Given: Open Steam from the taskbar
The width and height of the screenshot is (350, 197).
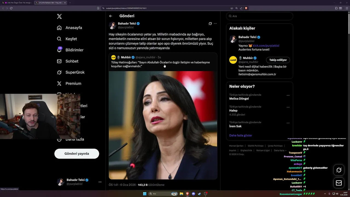Looking at the screenshot, I should pyautogui.click(x=200, y=194).
